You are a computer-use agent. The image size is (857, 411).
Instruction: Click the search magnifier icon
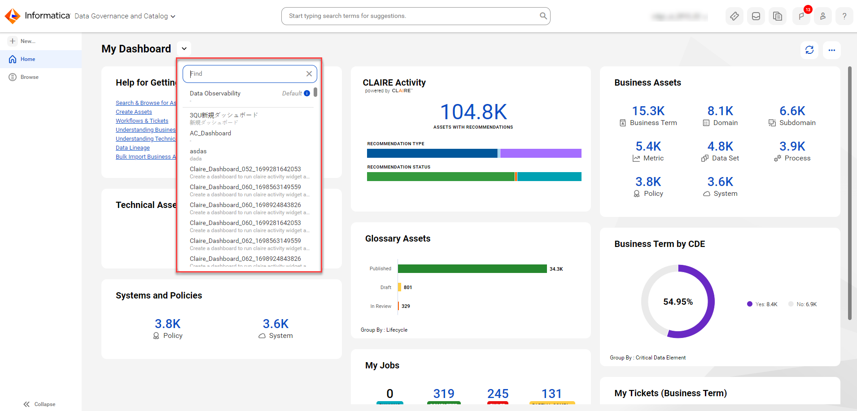pos(543,16)
